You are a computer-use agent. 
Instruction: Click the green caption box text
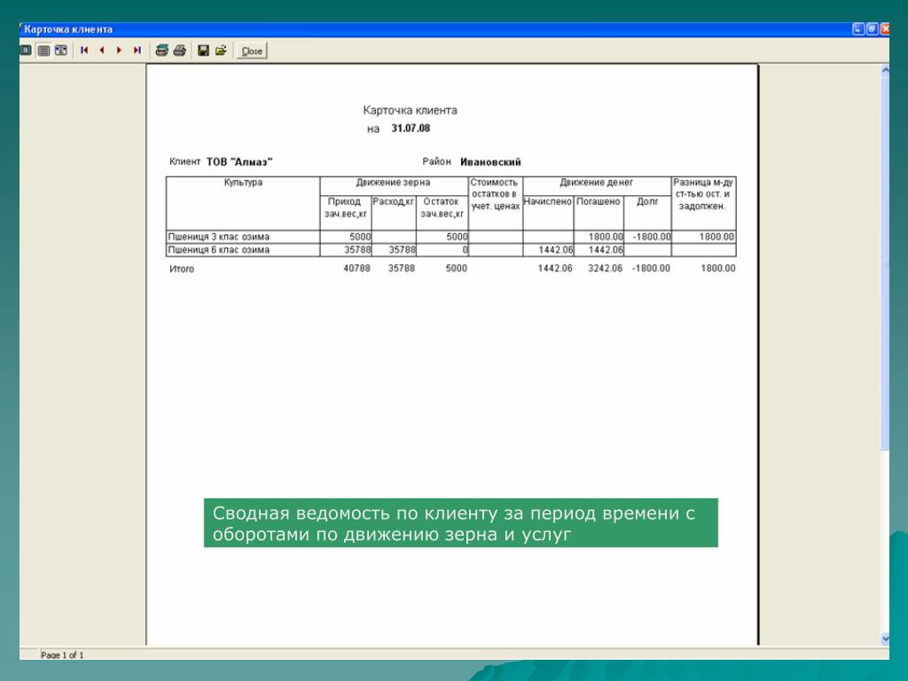460,523
